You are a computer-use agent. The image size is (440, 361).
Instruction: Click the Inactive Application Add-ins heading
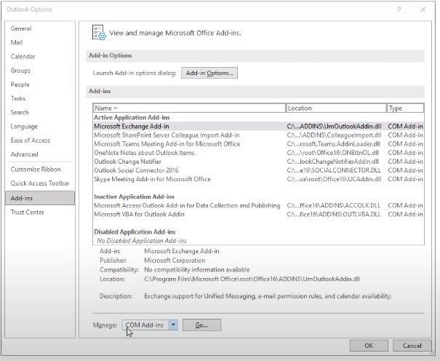click(134, 197)
